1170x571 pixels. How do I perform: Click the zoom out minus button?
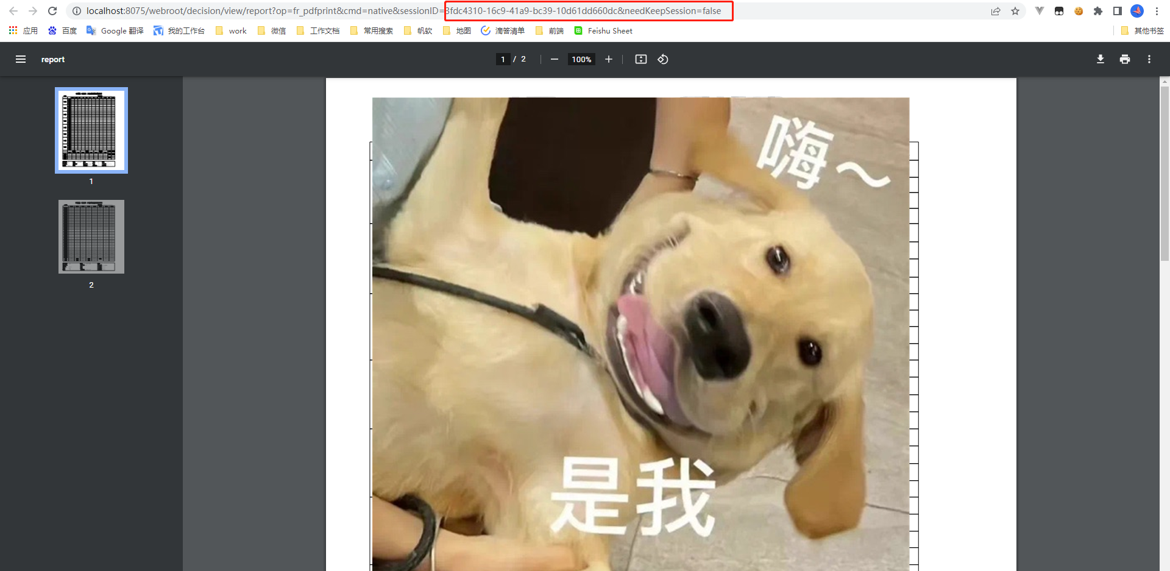click(x=554, y=59)
